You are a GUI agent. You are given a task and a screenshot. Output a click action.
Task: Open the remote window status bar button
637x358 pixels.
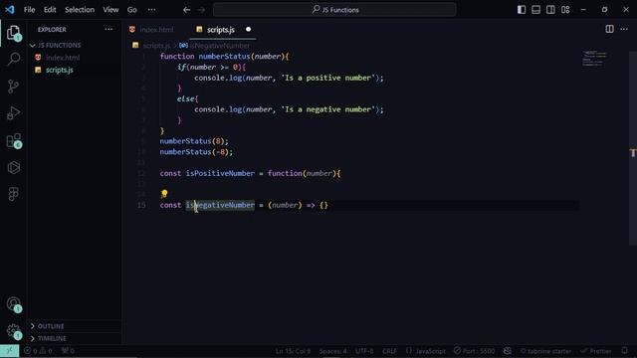(9, 351)
